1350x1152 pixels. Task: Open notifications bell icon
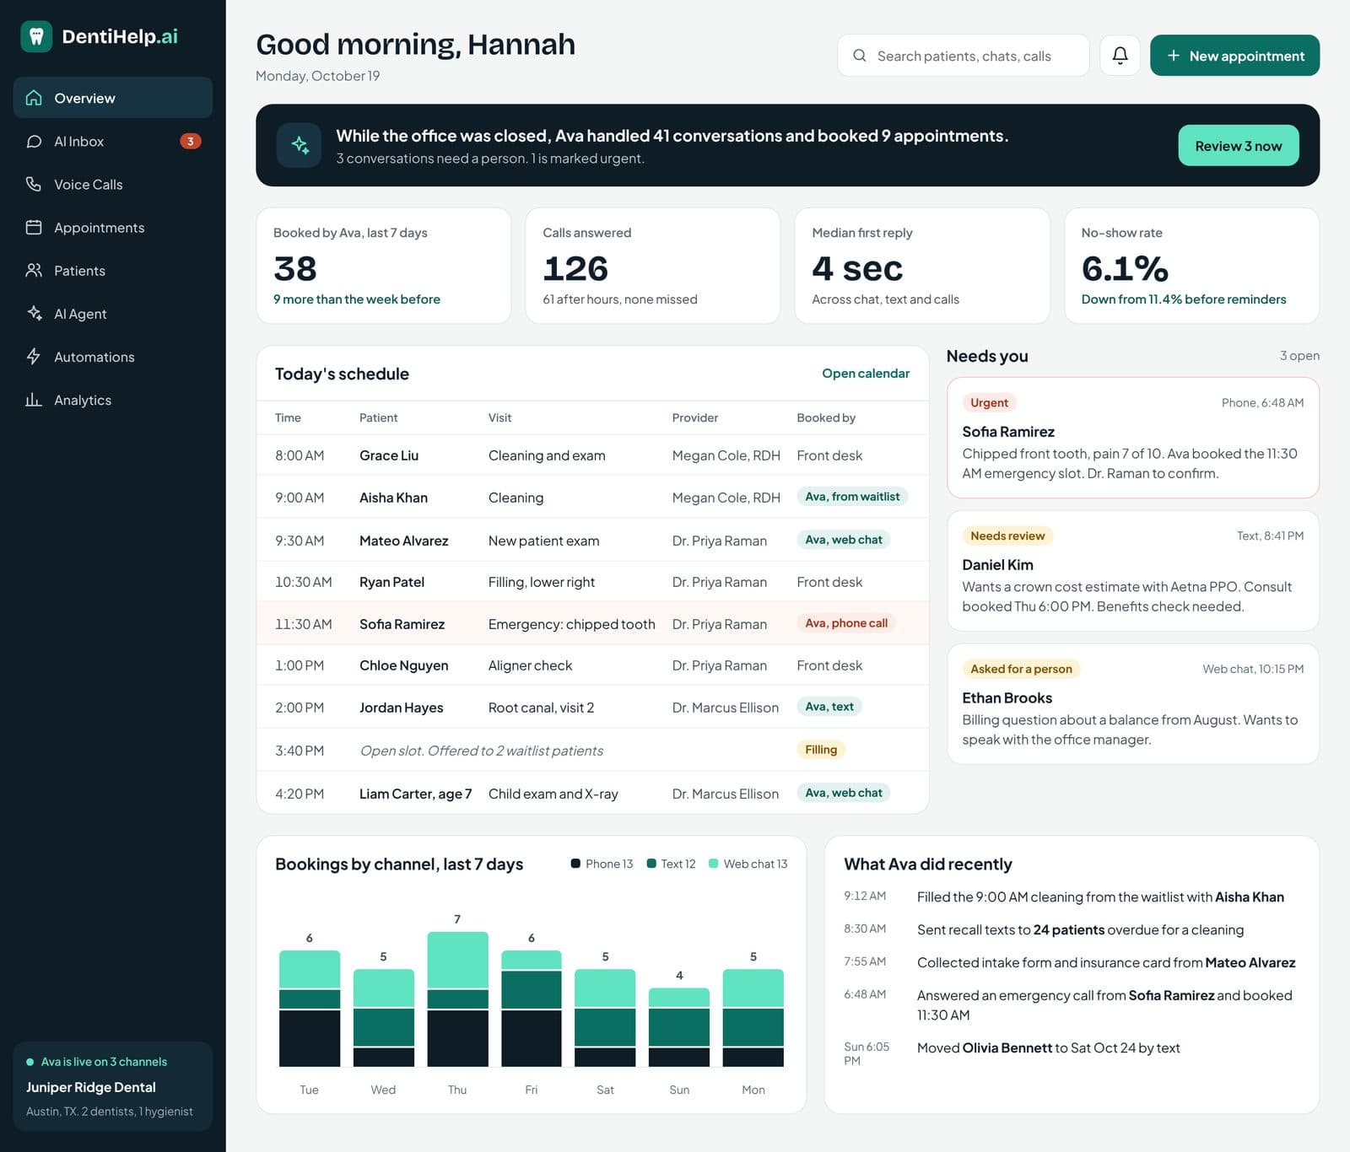coord(1120,56)
